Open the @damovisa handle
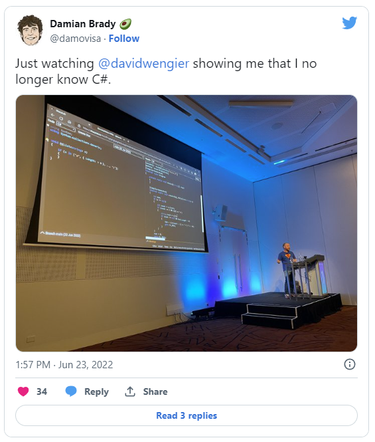Viewport: 375px width, 442px height. pos(76,39)
